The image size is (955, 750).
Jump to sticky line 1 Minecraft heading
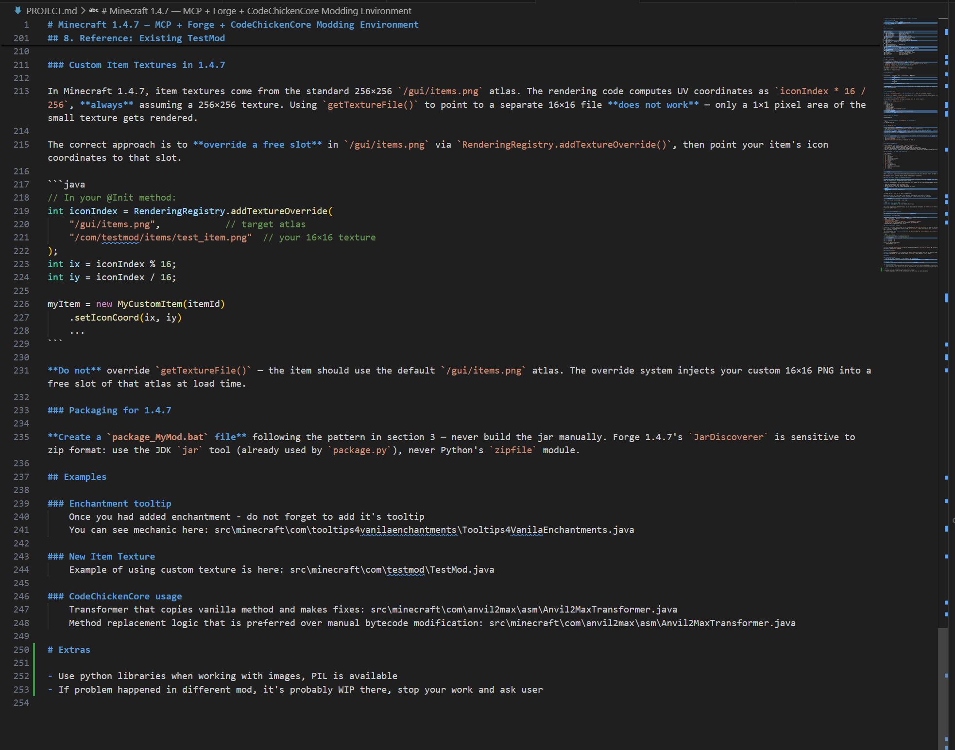point(233,25)
